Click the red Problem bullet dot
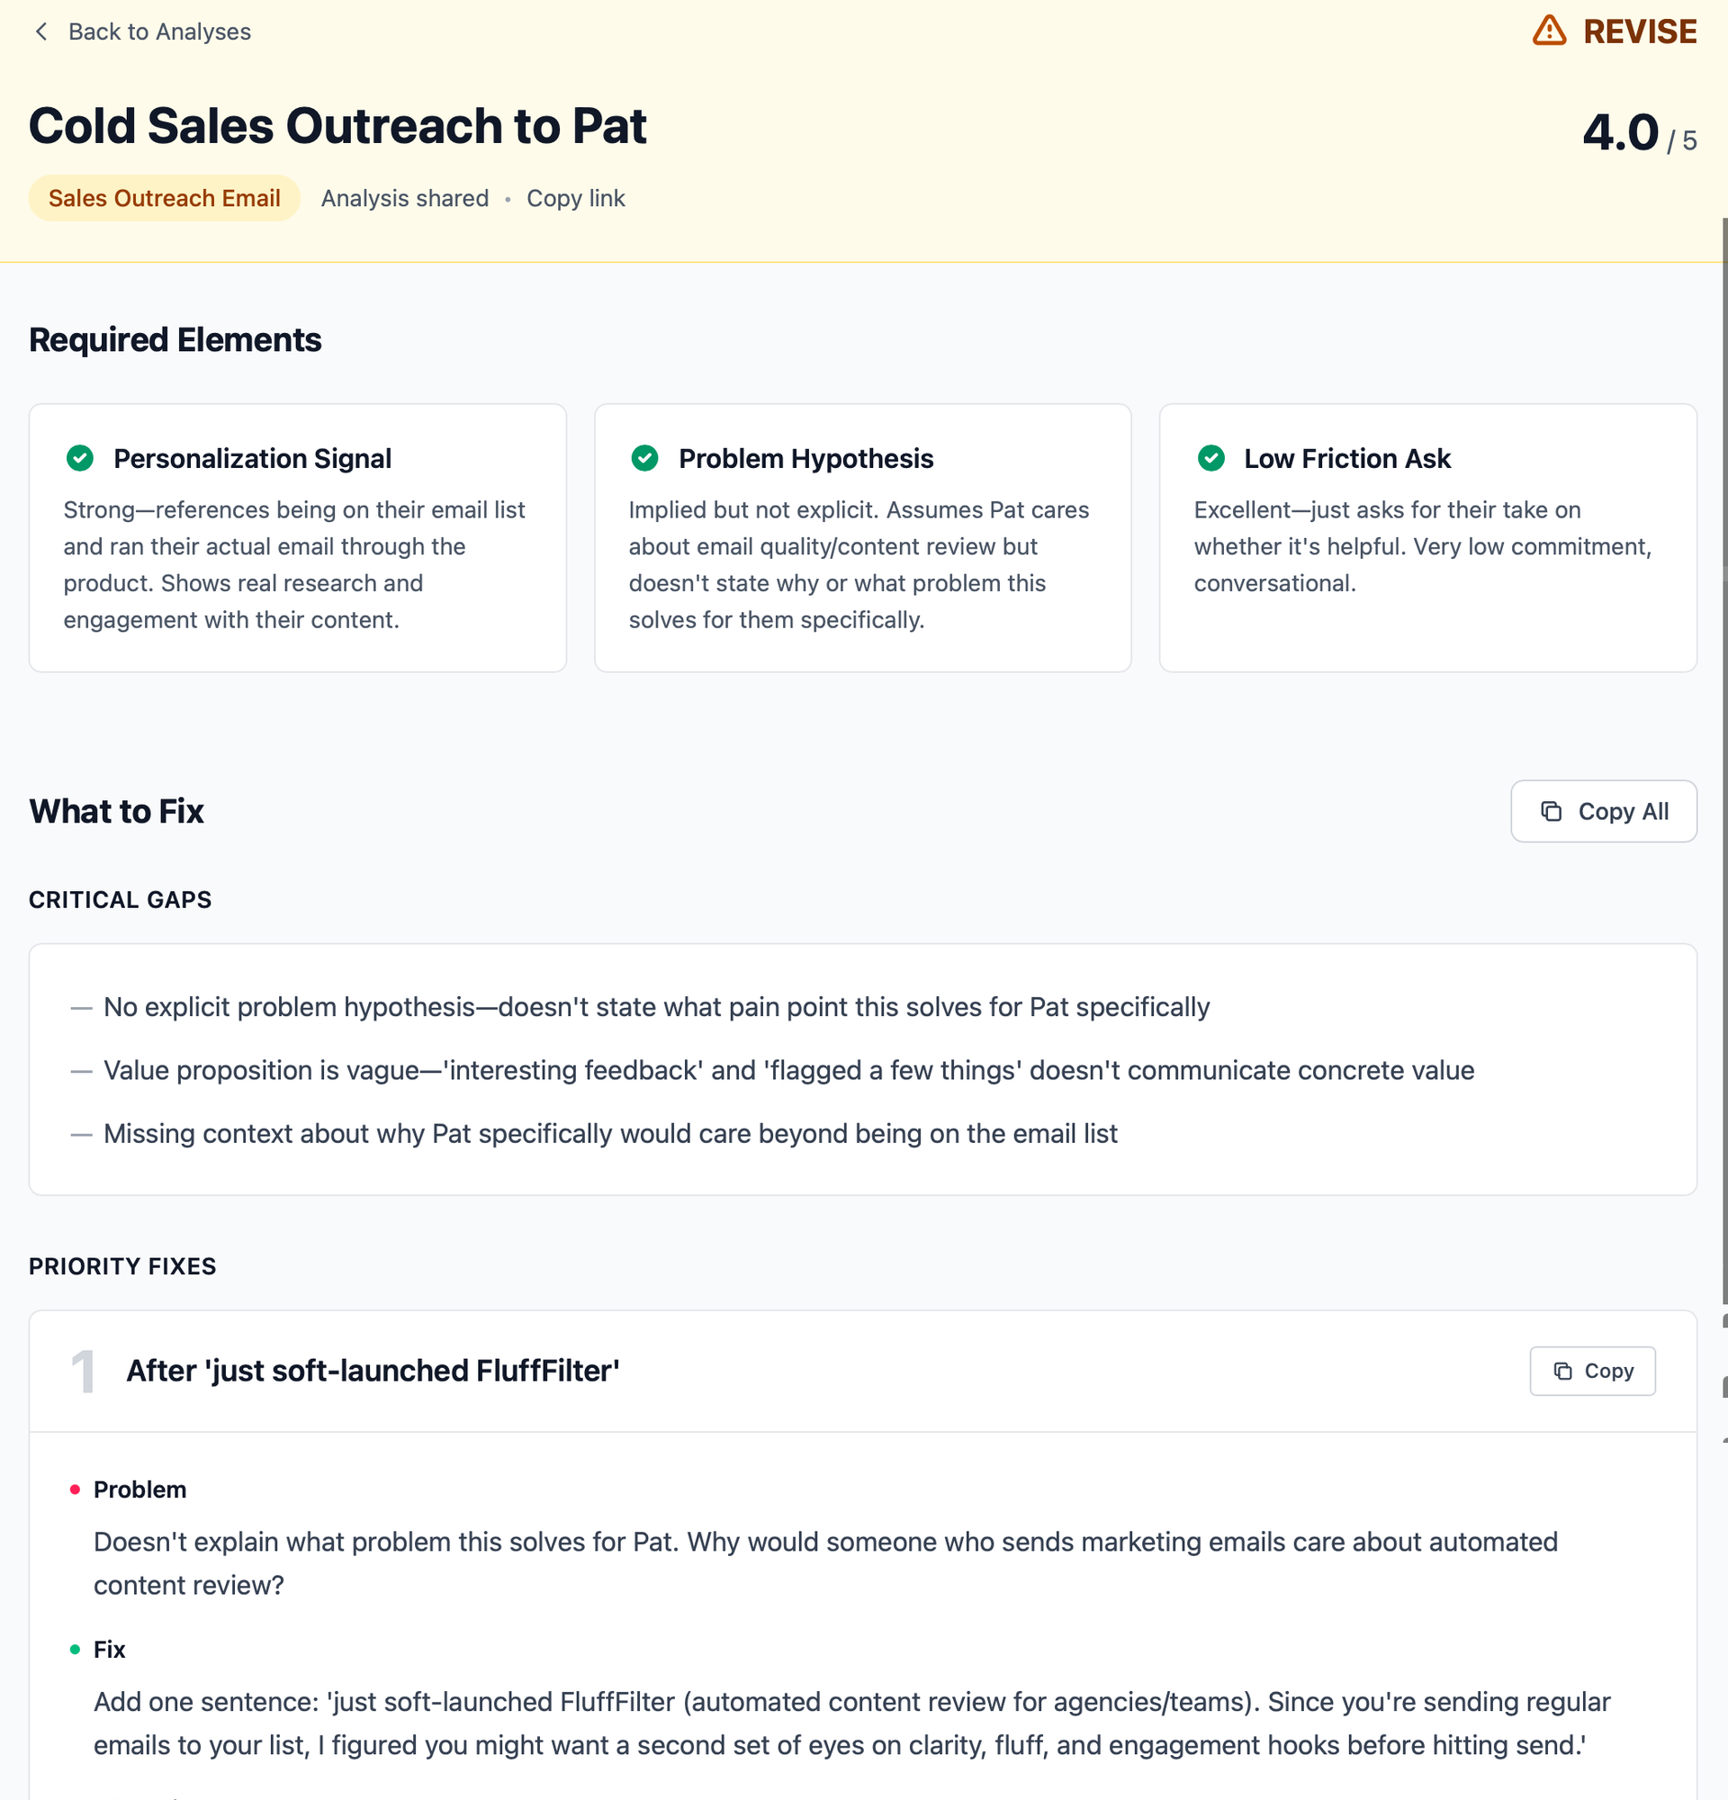1728x1800 pixels. click(76, 1489)
